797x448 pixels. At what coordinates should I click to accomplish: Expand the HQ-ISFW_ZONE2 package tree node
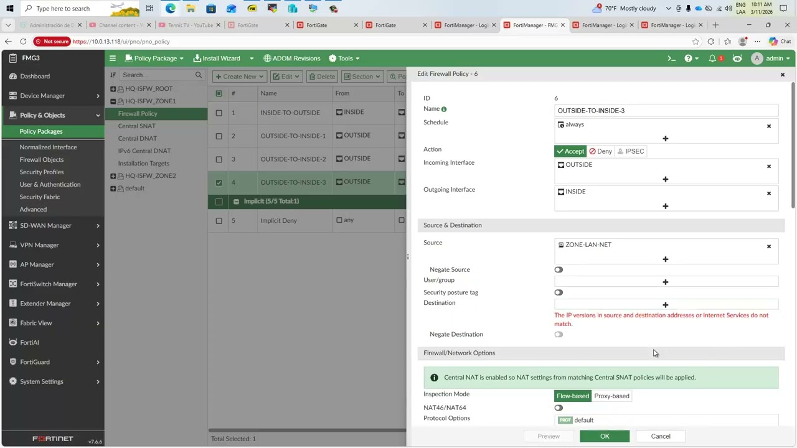coord(113,176)
